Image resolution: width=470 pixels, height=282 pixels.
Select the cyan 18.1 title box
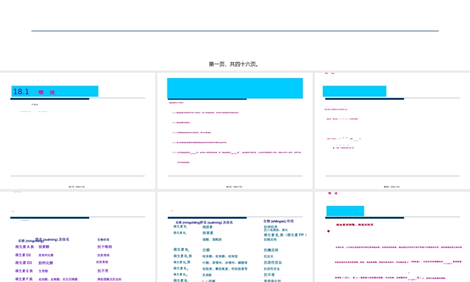pyautogui.click(x=55, y=92)
